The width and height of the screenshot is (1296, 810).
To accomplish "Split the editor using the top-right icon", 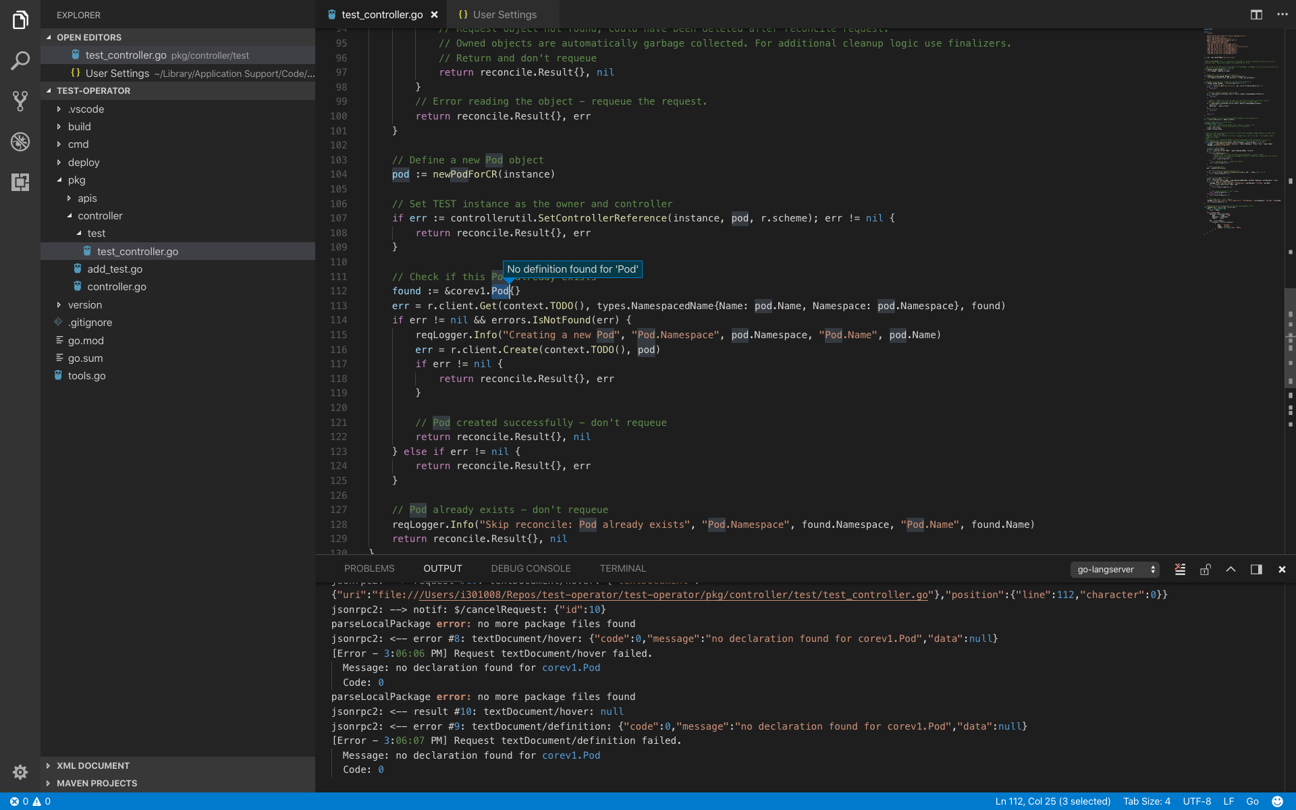I will click(1256, 14).
